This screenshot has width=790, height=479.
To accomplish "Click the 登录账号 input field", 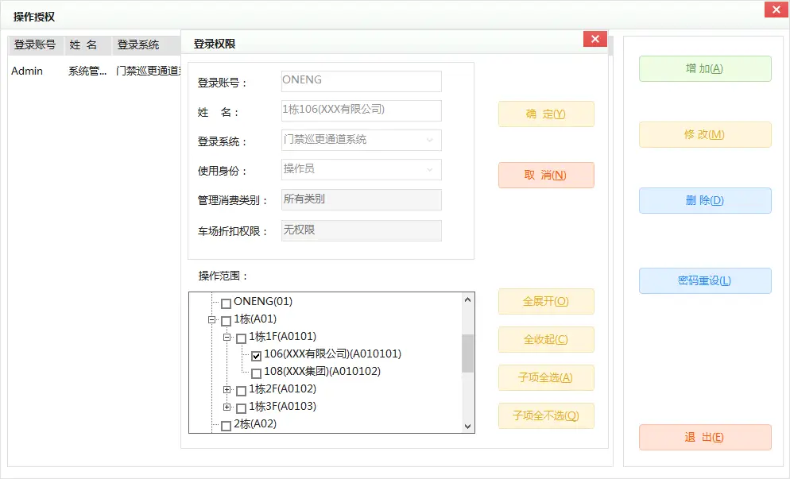I will (x=362, y=81).
